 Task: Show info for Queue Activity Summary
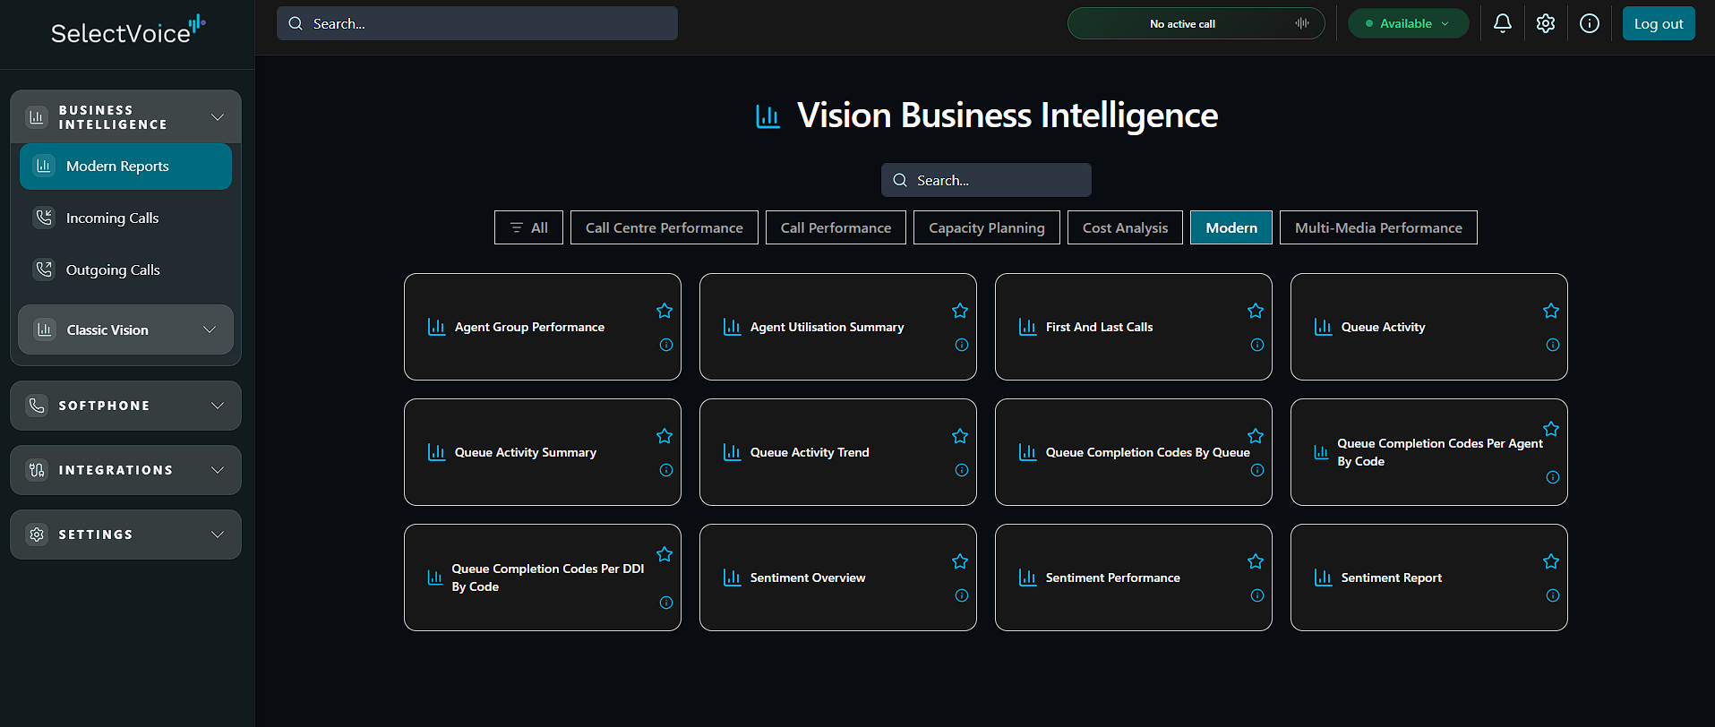tap(666, 470)
